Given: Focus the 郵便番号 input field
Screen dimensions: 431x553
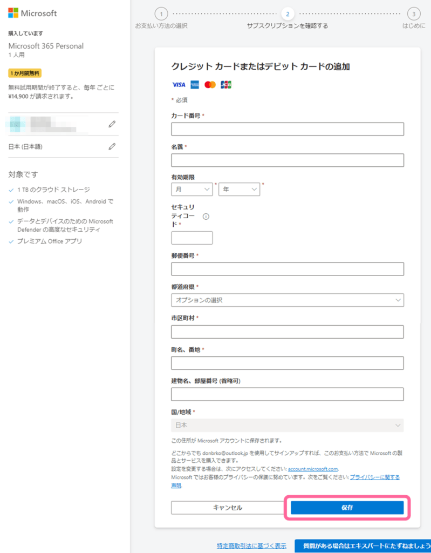Looking at the screenshot, I should point(288,269).
